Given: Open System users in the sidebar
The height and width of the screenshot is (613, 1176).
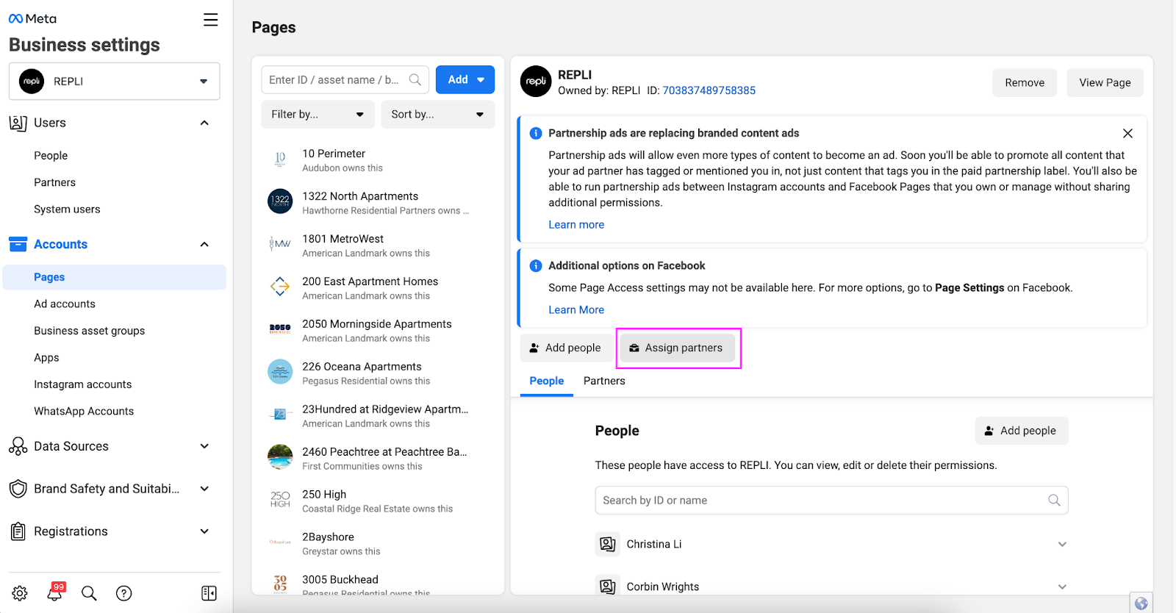Looking at the screenshot, I should [x=67, y=209].
